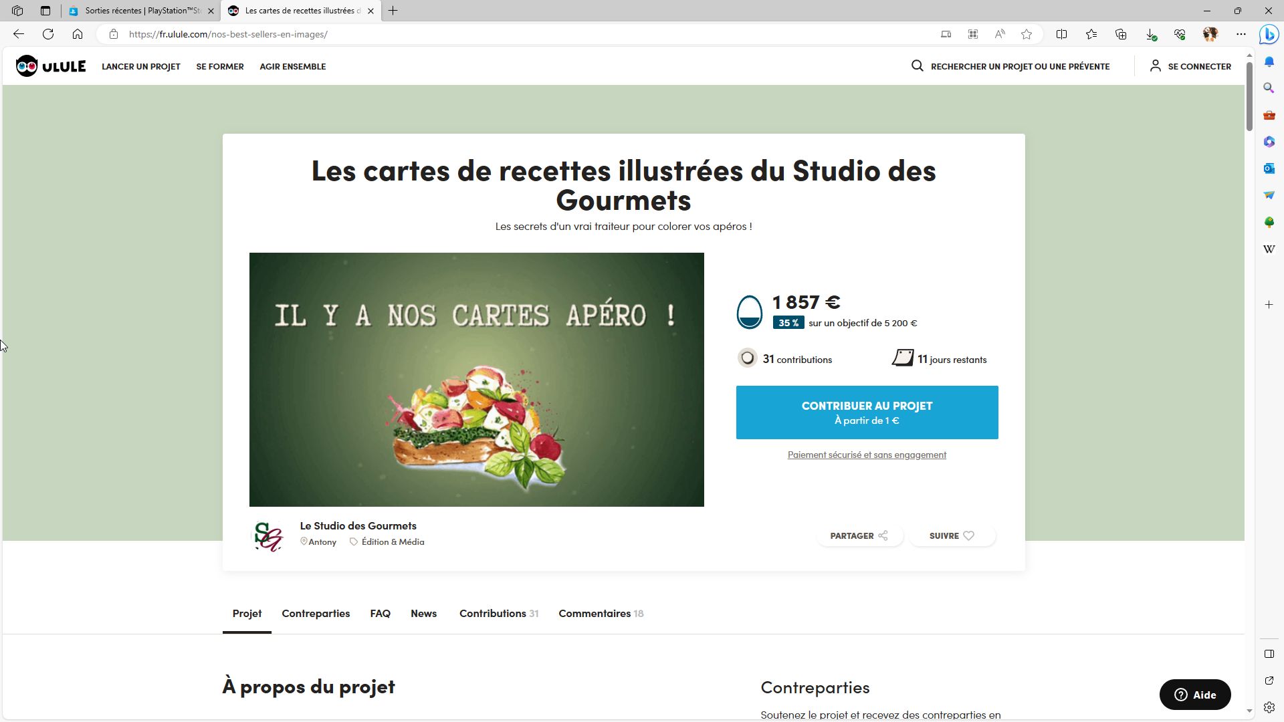Click Paiement sécurisé et sans engagement link
Image resolution: width=1284 pixels, height=722 pixels.
(867, 455)
